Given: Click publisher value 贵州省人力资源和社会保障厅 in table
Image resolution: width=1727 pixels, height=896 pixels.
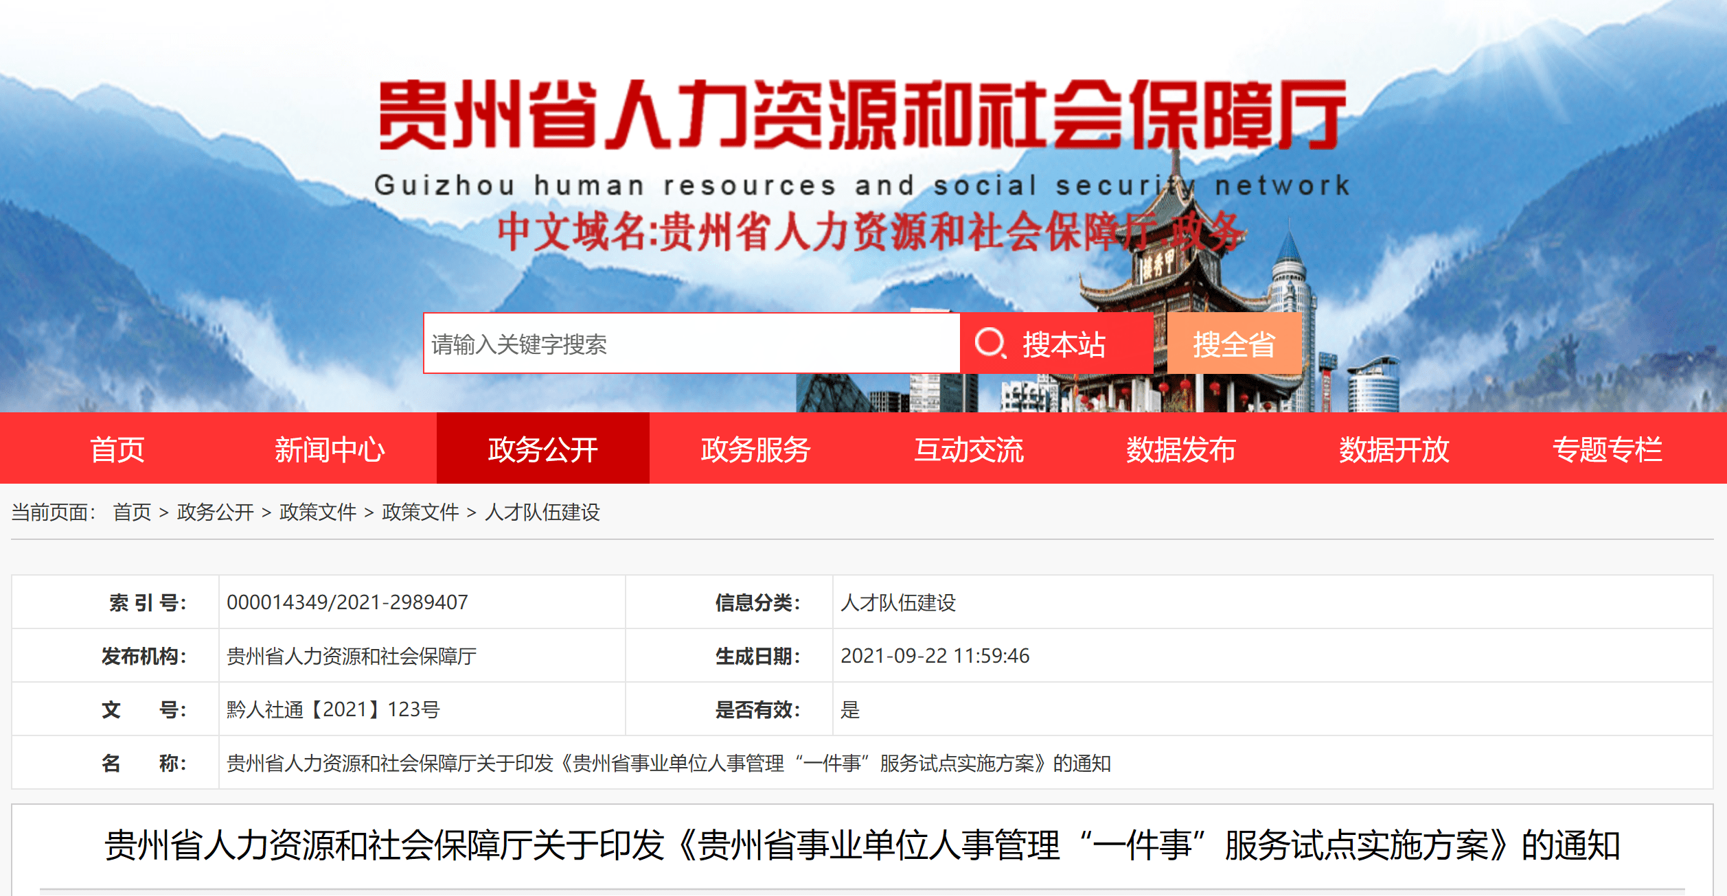Looking at the screenshot, I should coord(352,656).
